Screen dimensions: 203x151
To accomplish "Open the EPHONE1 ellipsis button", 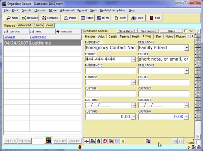I will (x=133, y=59).
